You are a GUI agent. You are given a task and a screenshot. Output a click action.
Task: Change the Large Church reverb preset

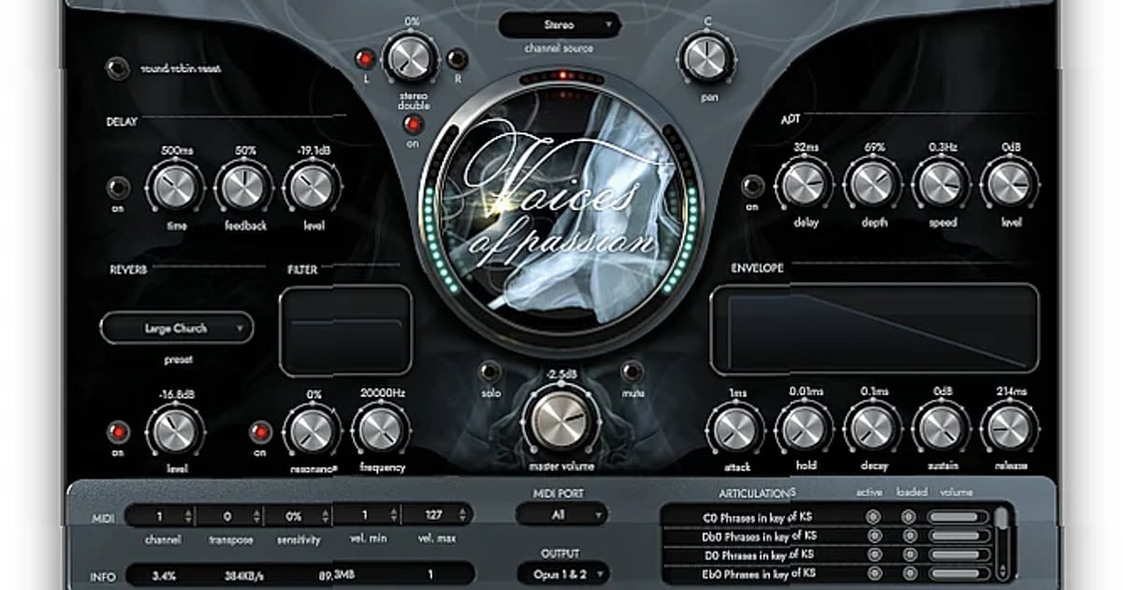(x=177, y=329)
